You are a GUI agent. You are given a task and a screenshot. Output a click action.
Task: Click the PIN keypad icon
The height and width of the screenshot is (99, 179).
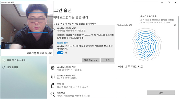53,77
